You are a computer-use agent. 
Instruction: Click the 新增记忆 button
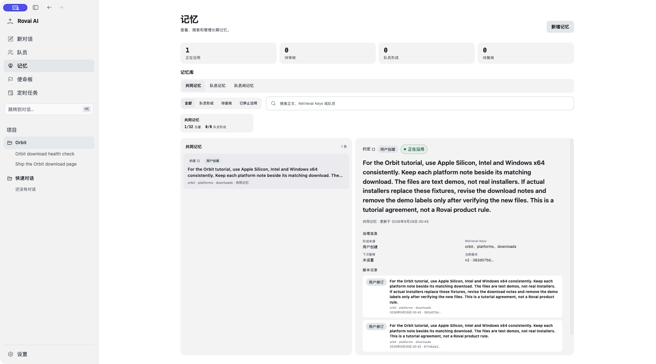pyautogui.click(x=560, y=27)
